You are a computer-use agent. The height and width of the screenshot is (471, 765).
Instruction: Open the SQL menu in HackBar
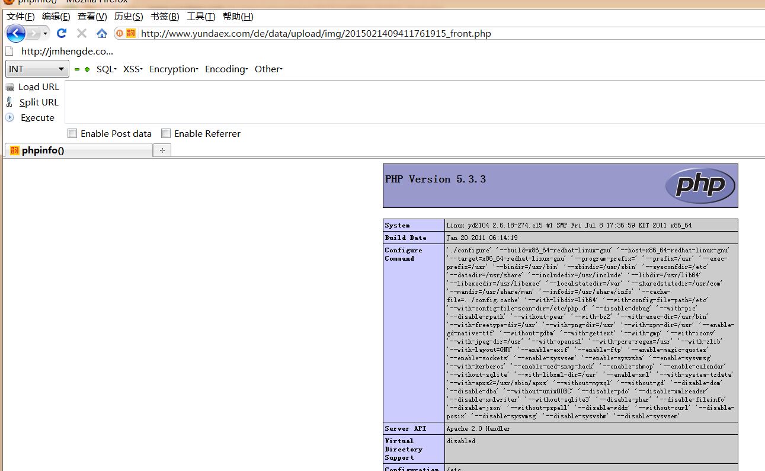click(107, 69)
